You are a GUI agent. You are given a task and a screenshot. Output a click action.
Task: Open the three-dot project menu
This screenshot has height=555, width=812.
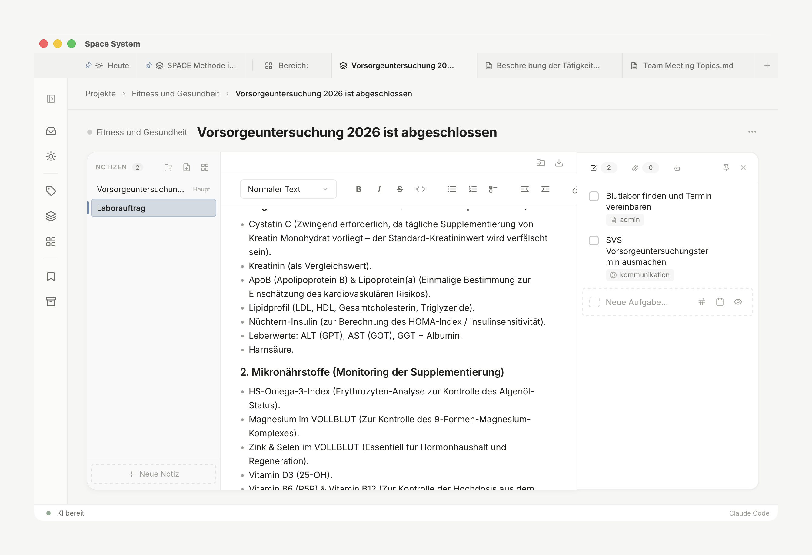point(752,132)
